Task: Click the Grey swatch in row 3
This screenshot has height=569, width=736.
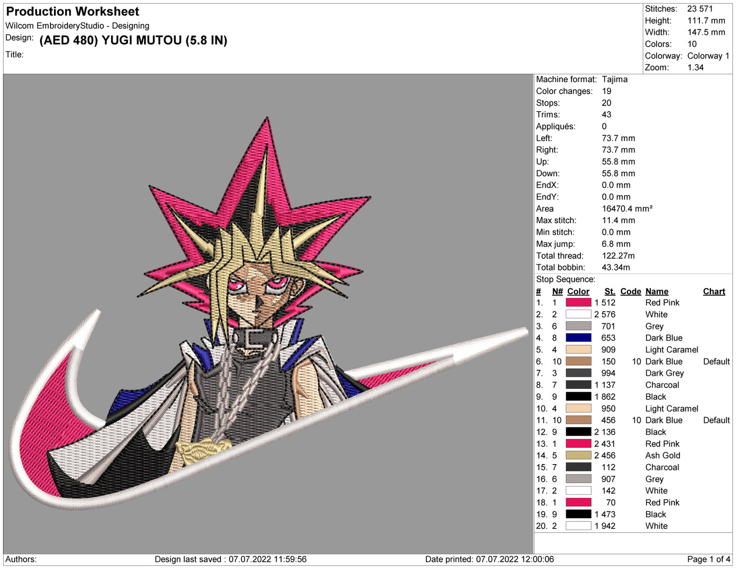Action: pyautogui.click(x=578, y=326)
